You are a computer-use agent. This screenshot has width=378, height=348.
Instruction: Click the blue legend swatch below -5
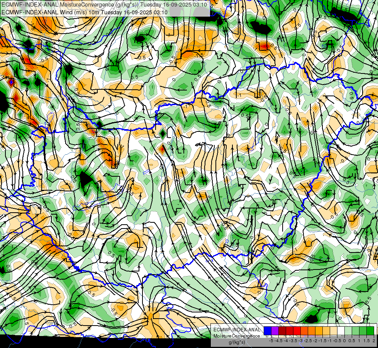tap(268, 331)
